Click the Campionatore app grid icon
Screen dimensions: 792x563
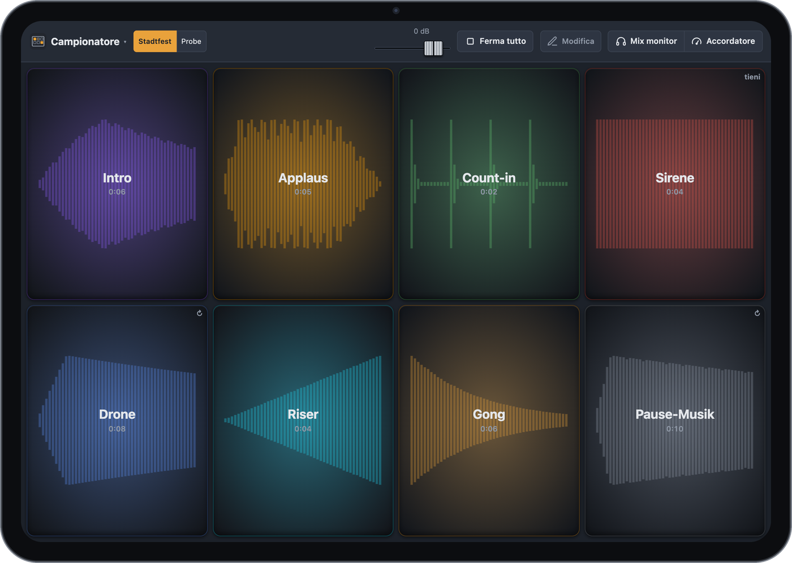pyautogui.click(x=38, y=41)
